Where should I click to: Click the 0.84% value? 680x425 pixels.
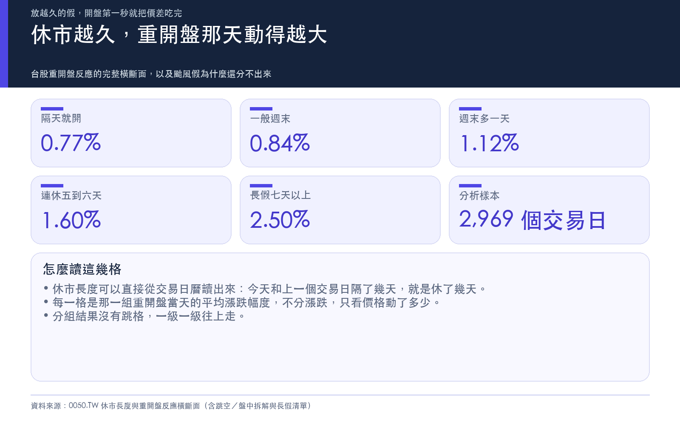[x=280, y=143]
